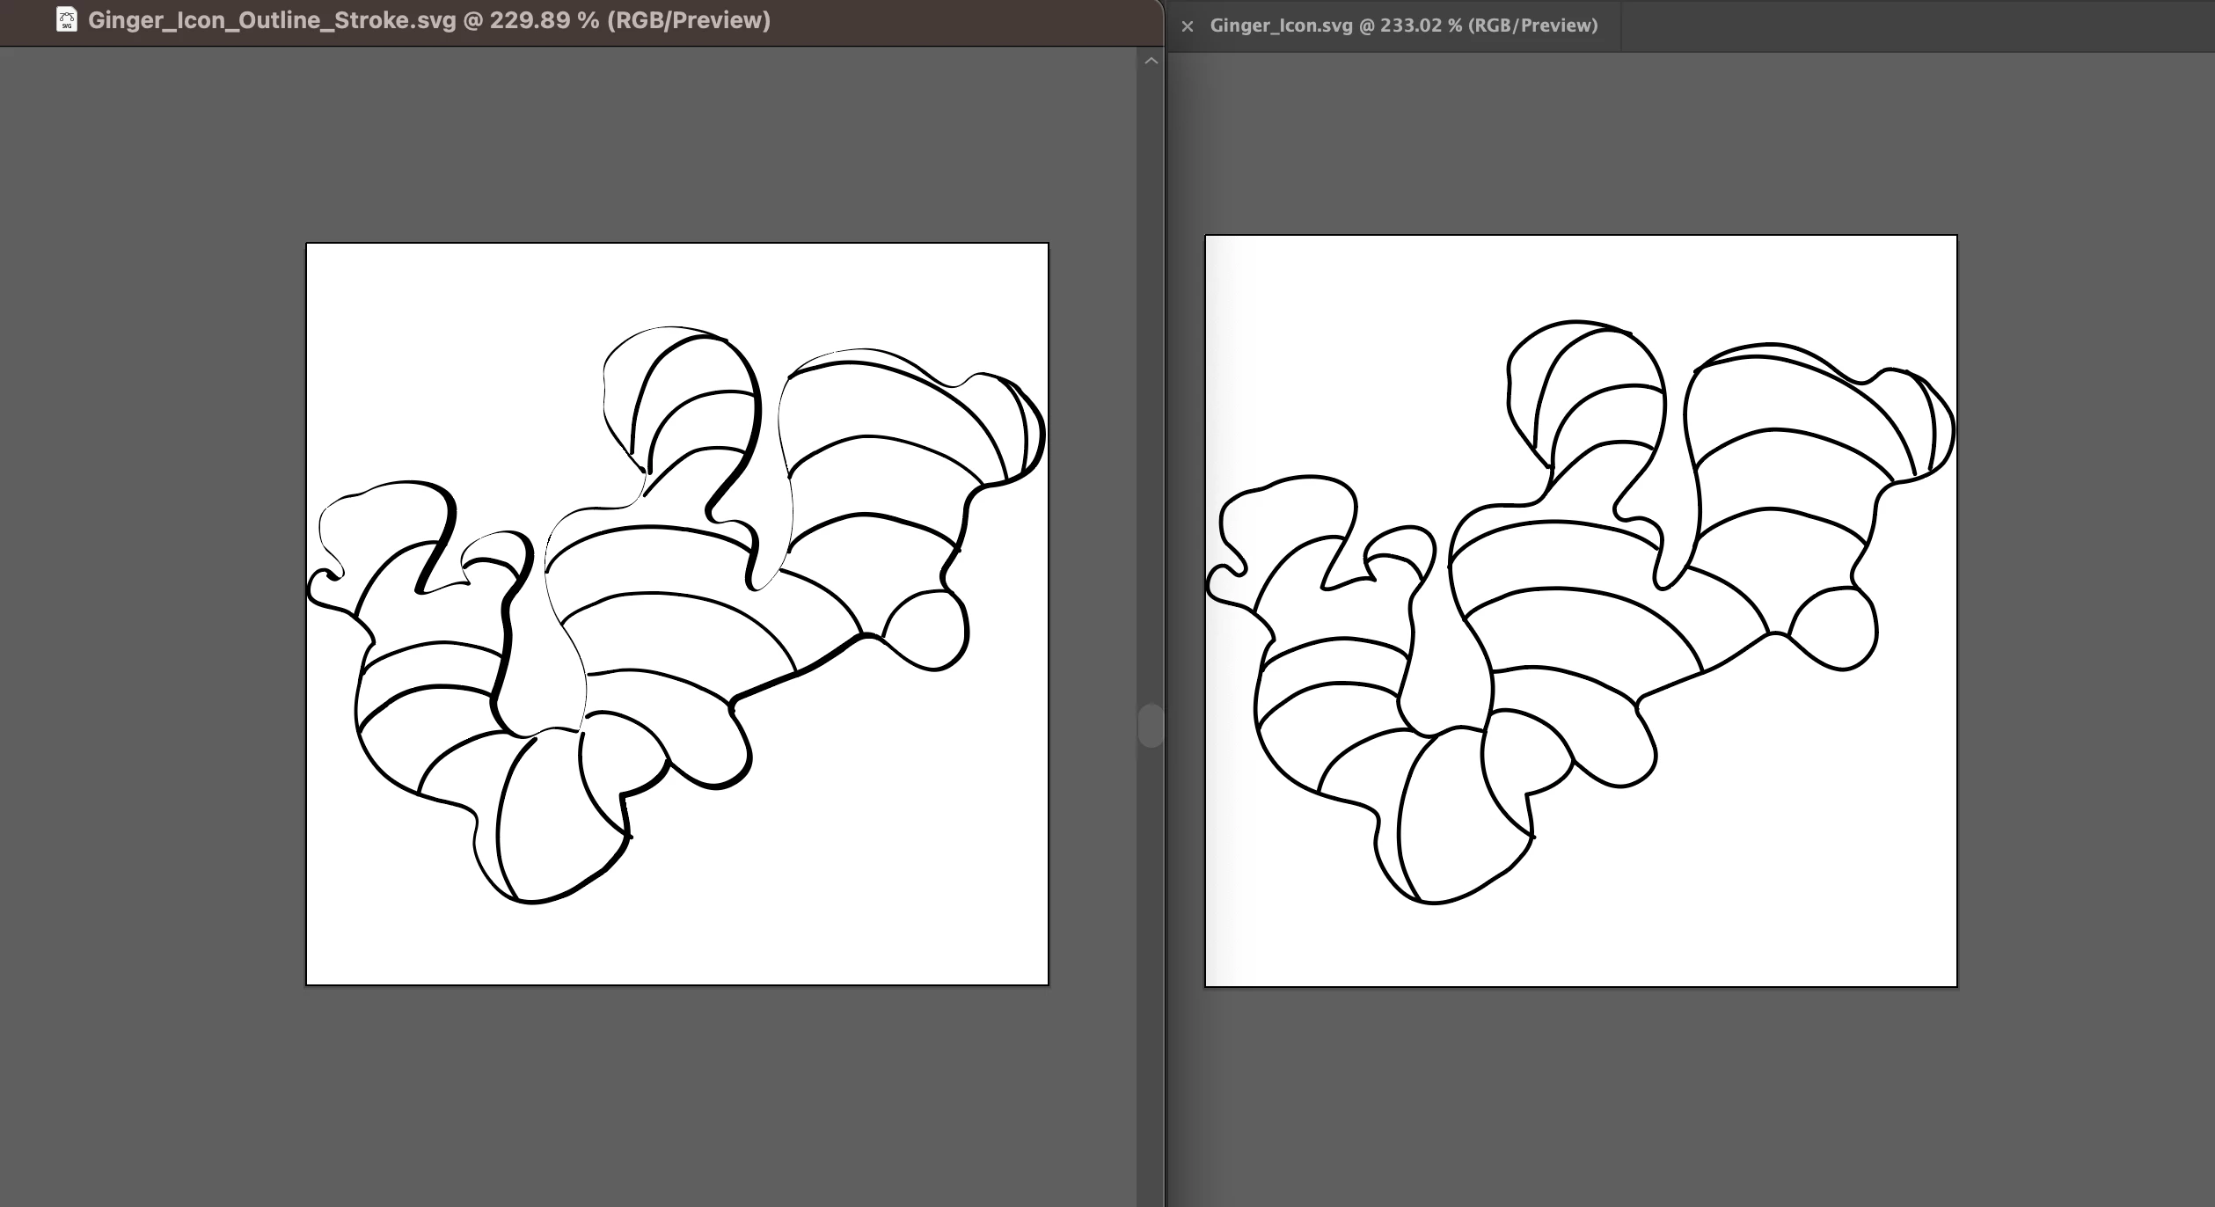The height and width of the screenshot is (1207, 2215).
Task: Close the Ginger_Icon.svg document tab
Action: click(x=1188, y=26)
